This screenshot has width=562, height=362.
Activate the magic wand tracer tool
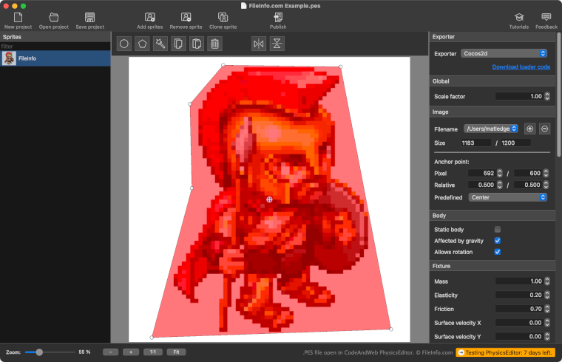(160, 44)
